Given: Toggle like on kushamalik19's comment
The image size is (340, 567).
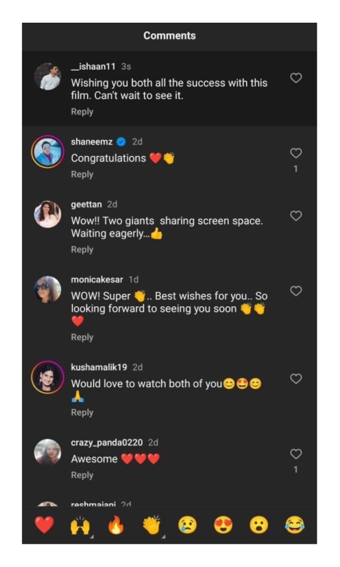Looking at the screenshot, I should tap(295, 379).
